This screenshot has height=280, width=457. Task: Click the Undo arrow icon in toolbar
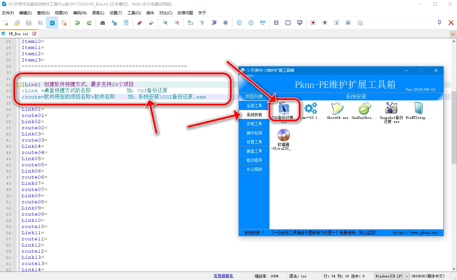point(77,23)
